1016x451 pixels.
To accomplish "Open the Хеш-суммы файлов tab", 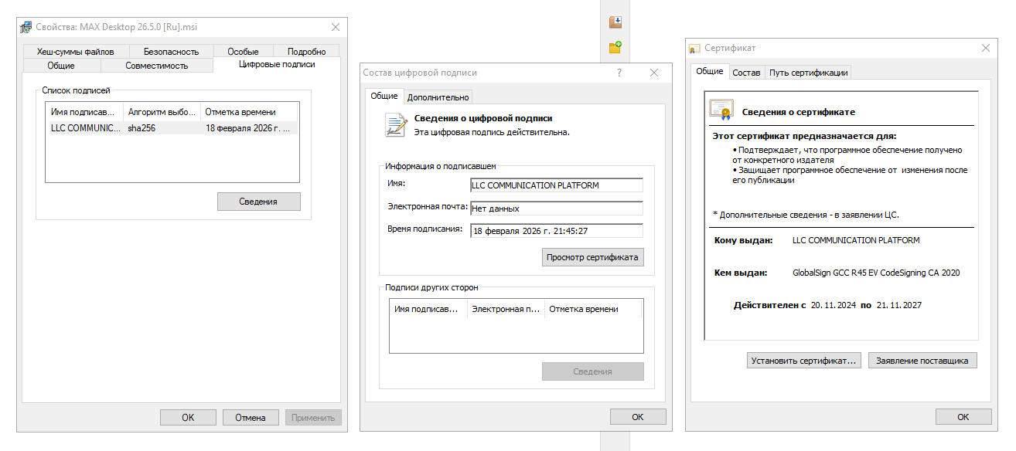I will click(x=75, y=52).
